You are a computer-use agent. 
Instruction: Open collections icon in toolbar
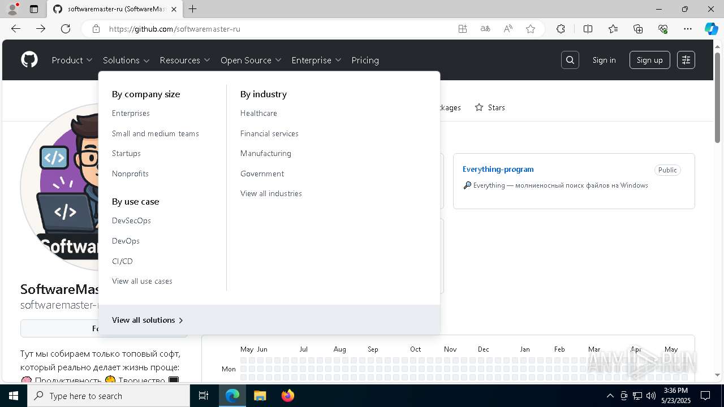click(x=638, y=29)
